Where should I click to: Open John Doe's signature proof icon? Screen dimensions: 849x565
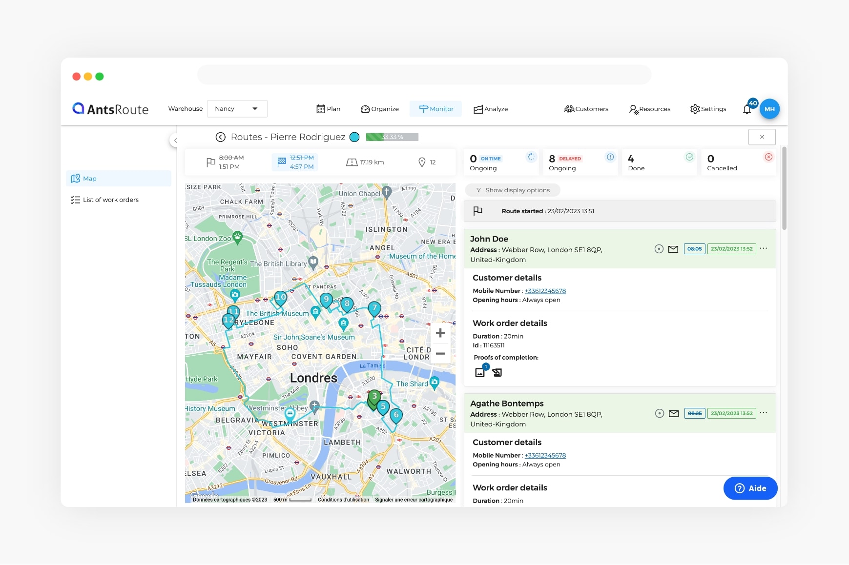497,372
